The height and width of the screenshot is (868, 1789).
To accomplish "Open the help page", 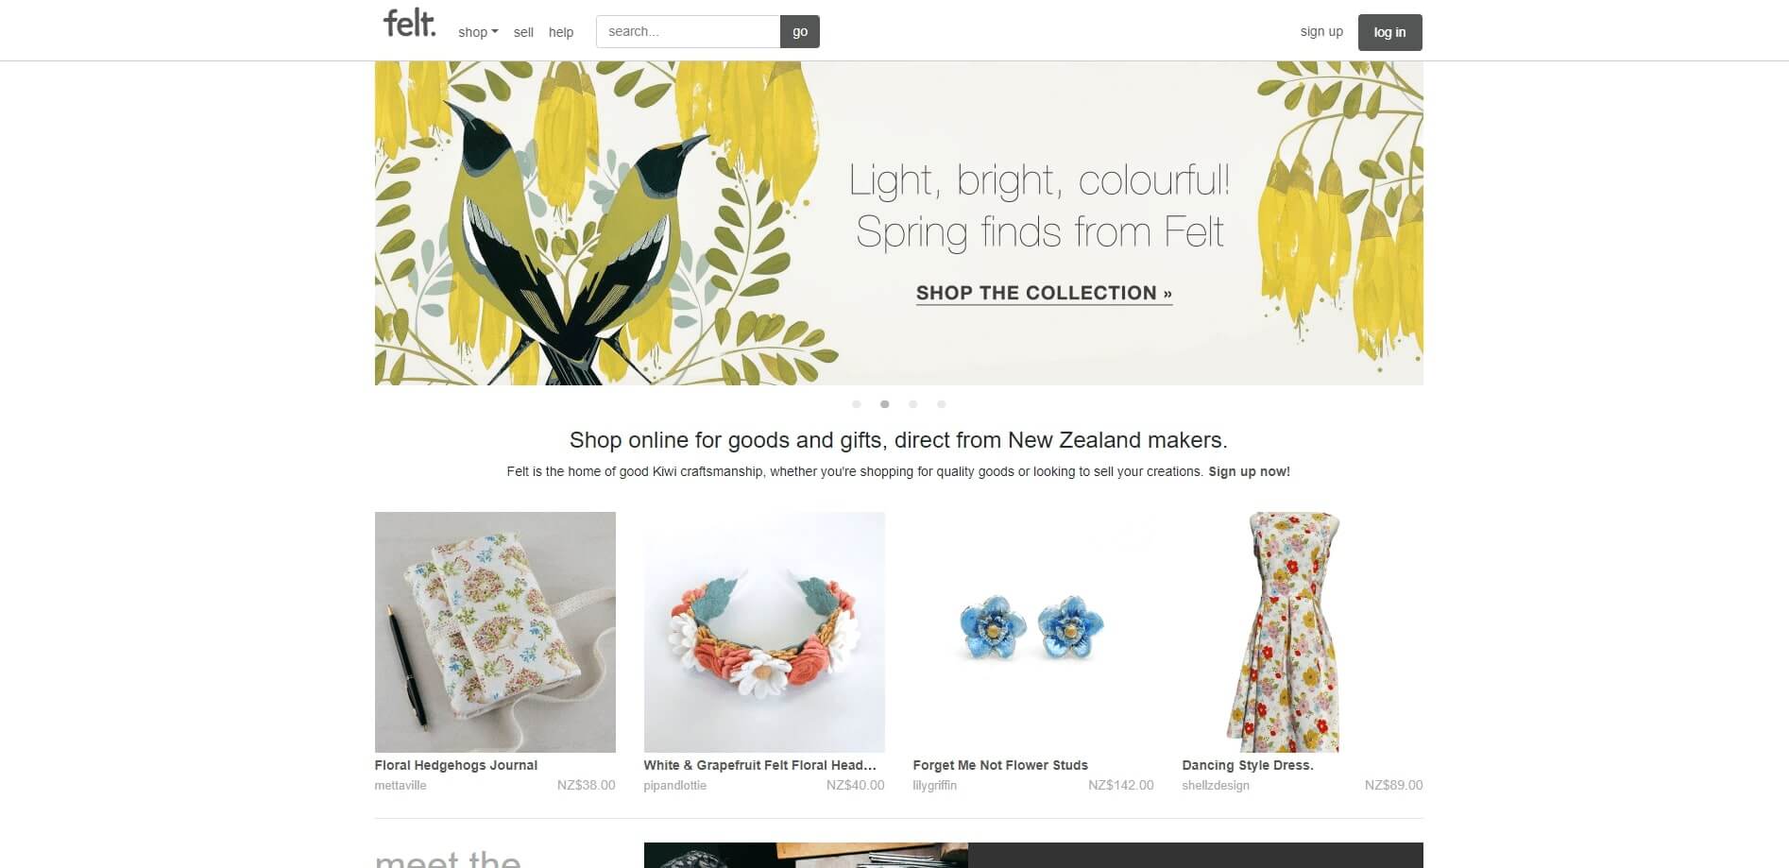I will pyautogui.click(x=561, y=32).
